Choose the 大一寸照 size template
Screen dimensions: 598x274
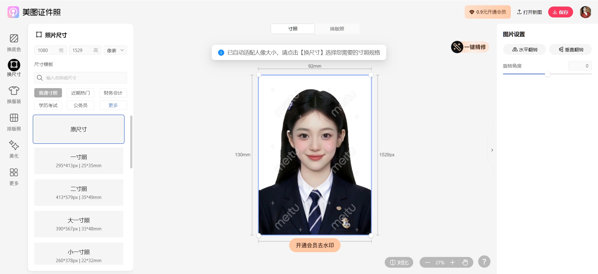[78, 224]
